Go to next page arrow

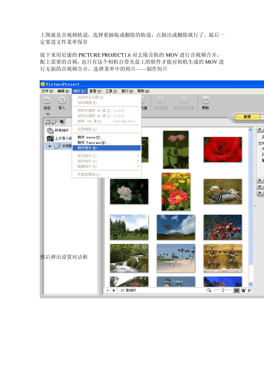114,290
